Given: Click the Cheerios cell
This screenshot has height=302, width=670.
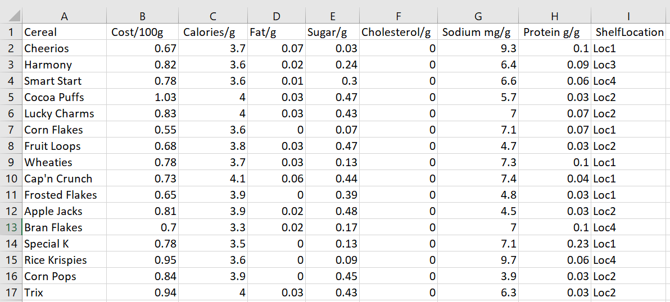Looking at the screenshot, I should pos(64,48).
